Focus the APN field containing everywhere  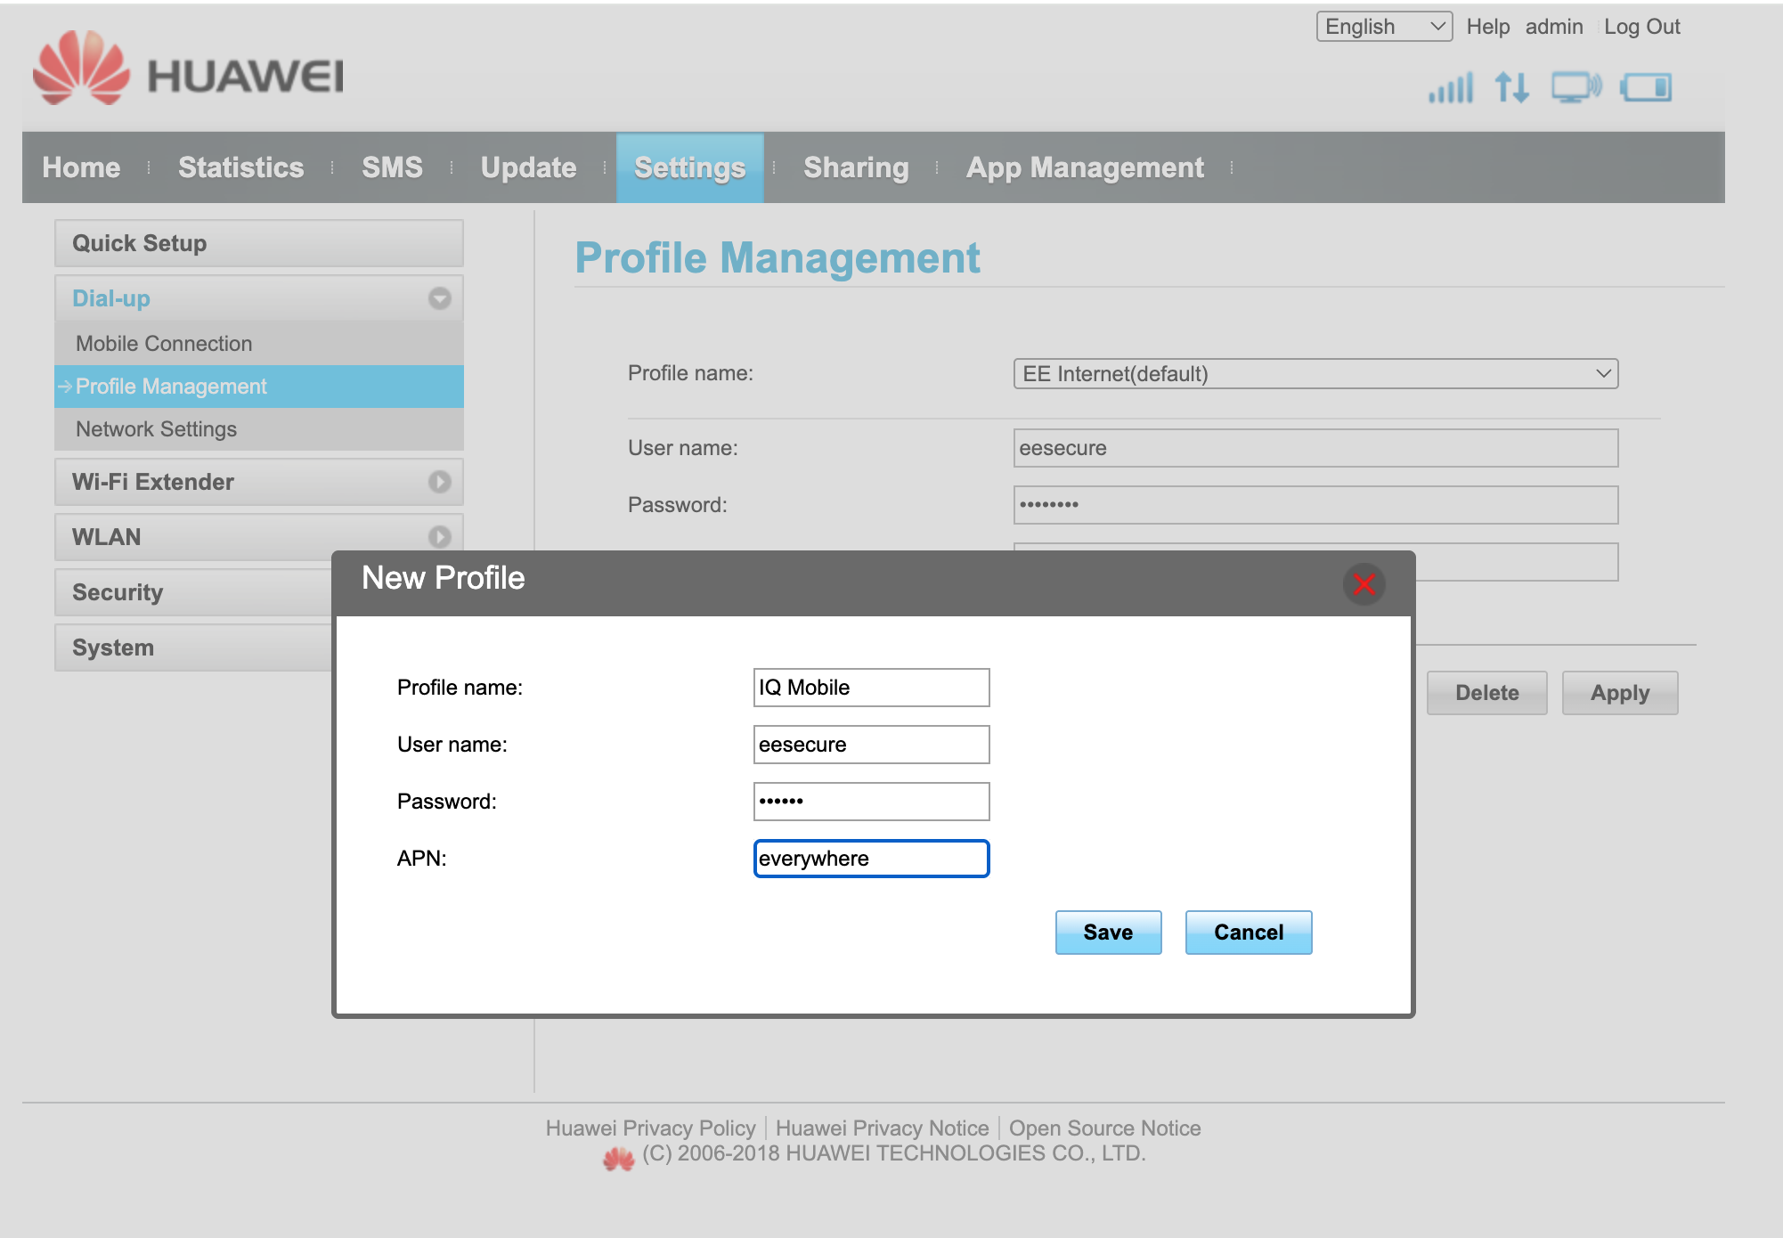pyautogui.click(x=871, y=859)
